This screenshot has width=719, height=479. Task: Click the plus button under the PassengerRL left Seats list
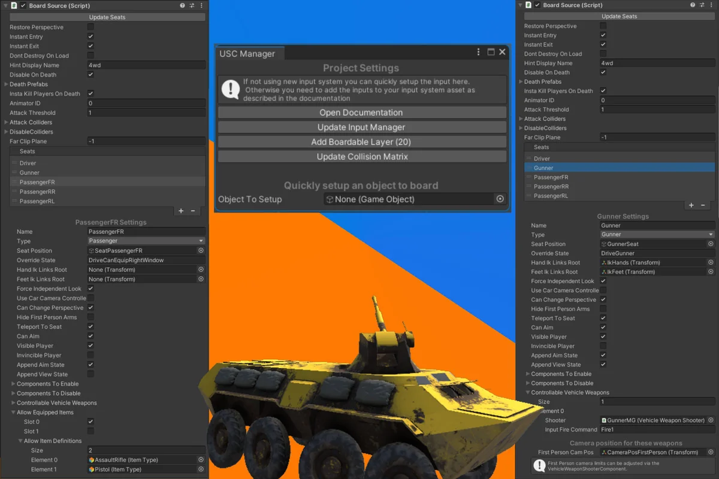(181, 211)
